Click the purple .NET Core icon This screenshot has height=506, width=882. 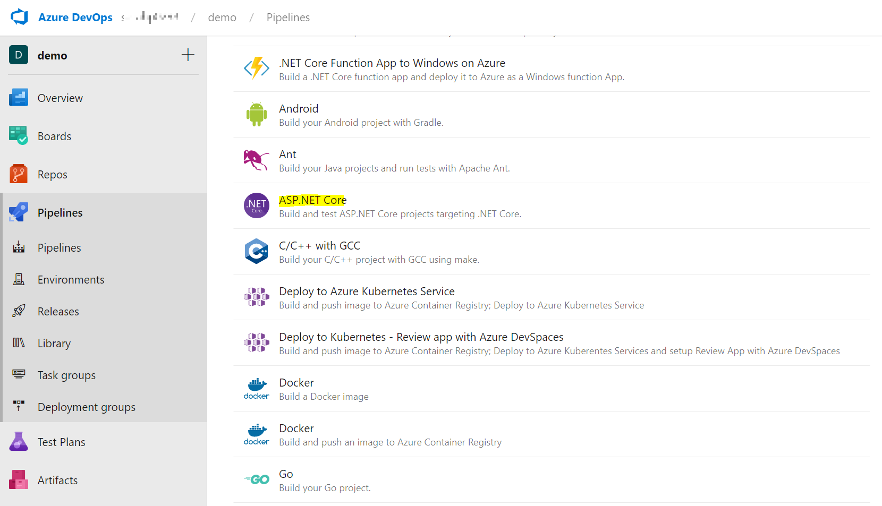coord(257,205)
